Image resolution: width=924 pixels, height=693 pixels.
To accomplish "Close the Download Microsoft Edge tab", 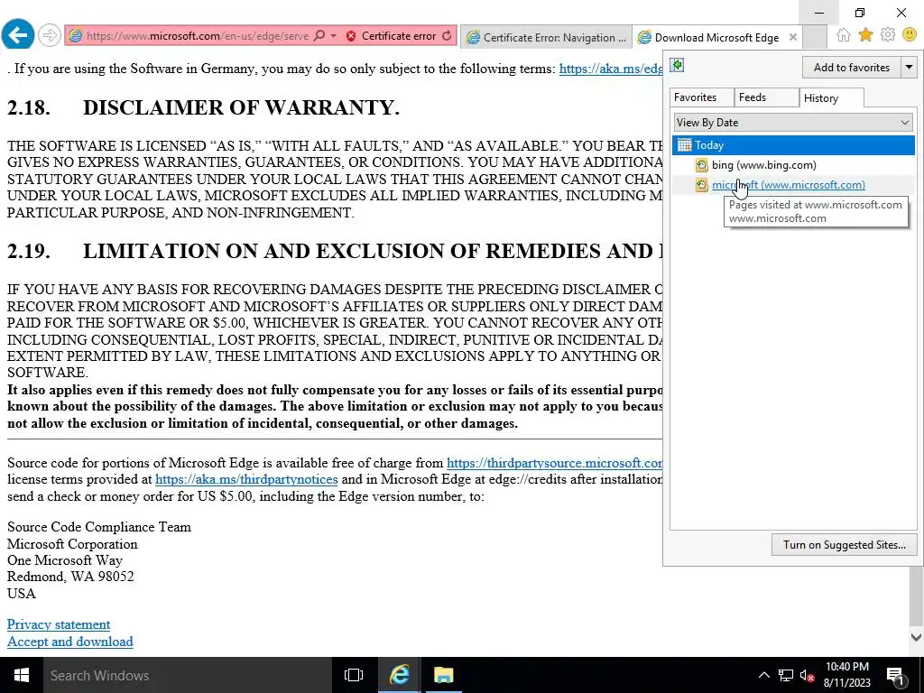I will [x=793, y=37].
